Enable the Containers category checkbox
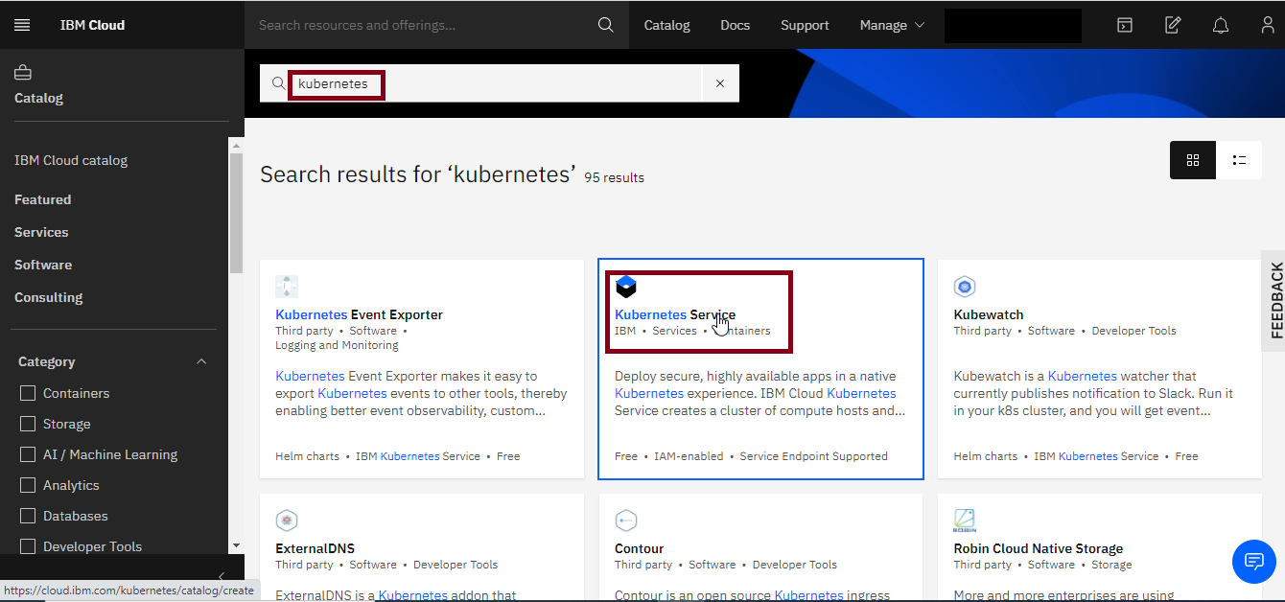Image resolution: width=1285 pixels, height=602 pixels. tap(28, 393)
